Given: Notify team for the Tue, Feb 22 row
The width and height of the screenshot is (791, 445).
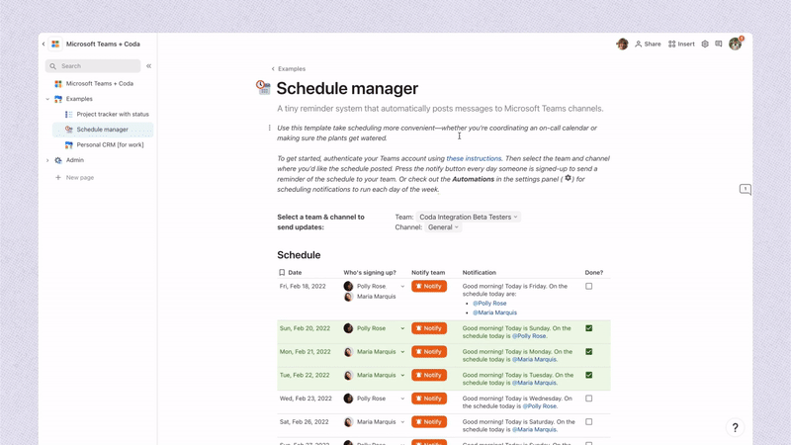Looking at the screenshot, I should [x=429, y=376].
